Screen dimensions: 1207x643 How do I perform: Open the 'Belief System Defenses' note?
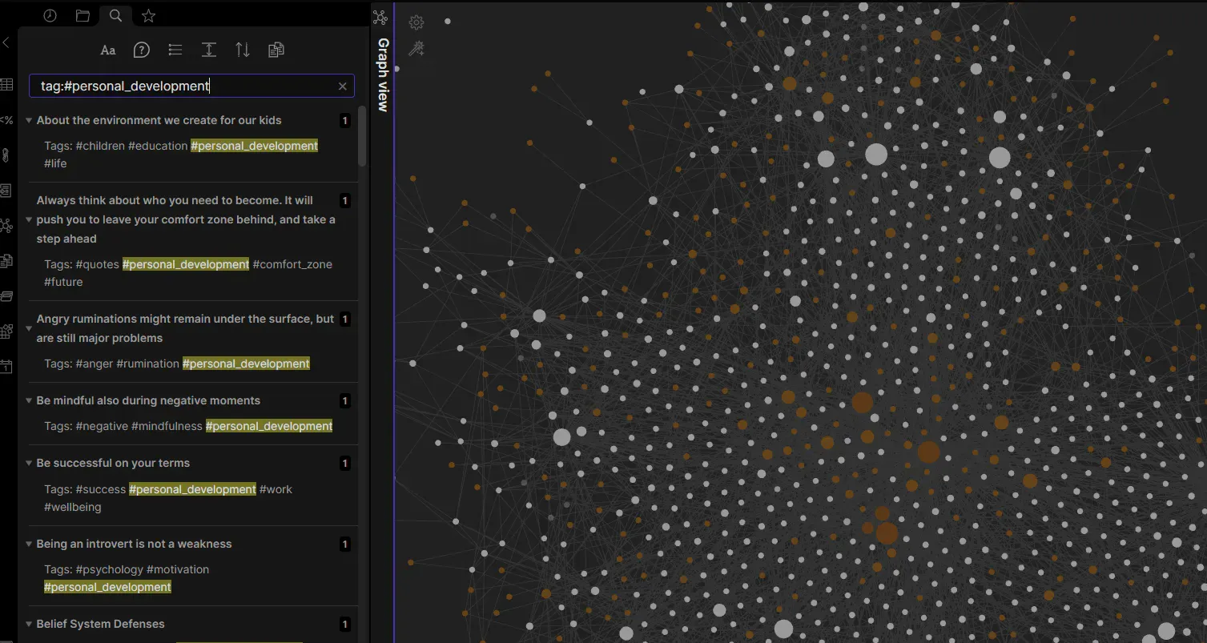click(100, 624)
